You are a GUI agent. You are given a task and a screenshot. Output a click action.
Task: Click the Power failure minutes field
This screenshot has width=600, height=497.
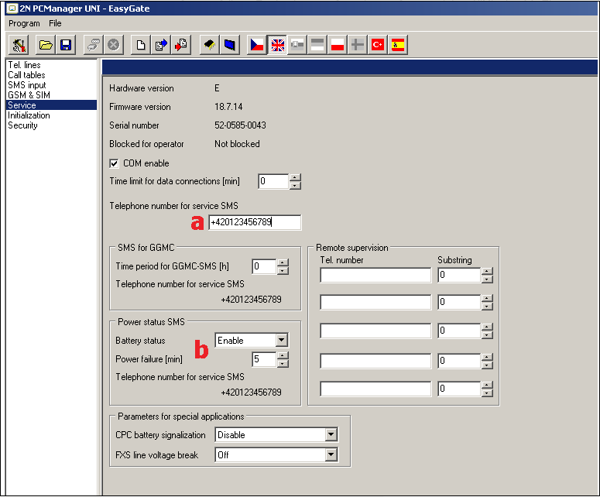(265, 359)
